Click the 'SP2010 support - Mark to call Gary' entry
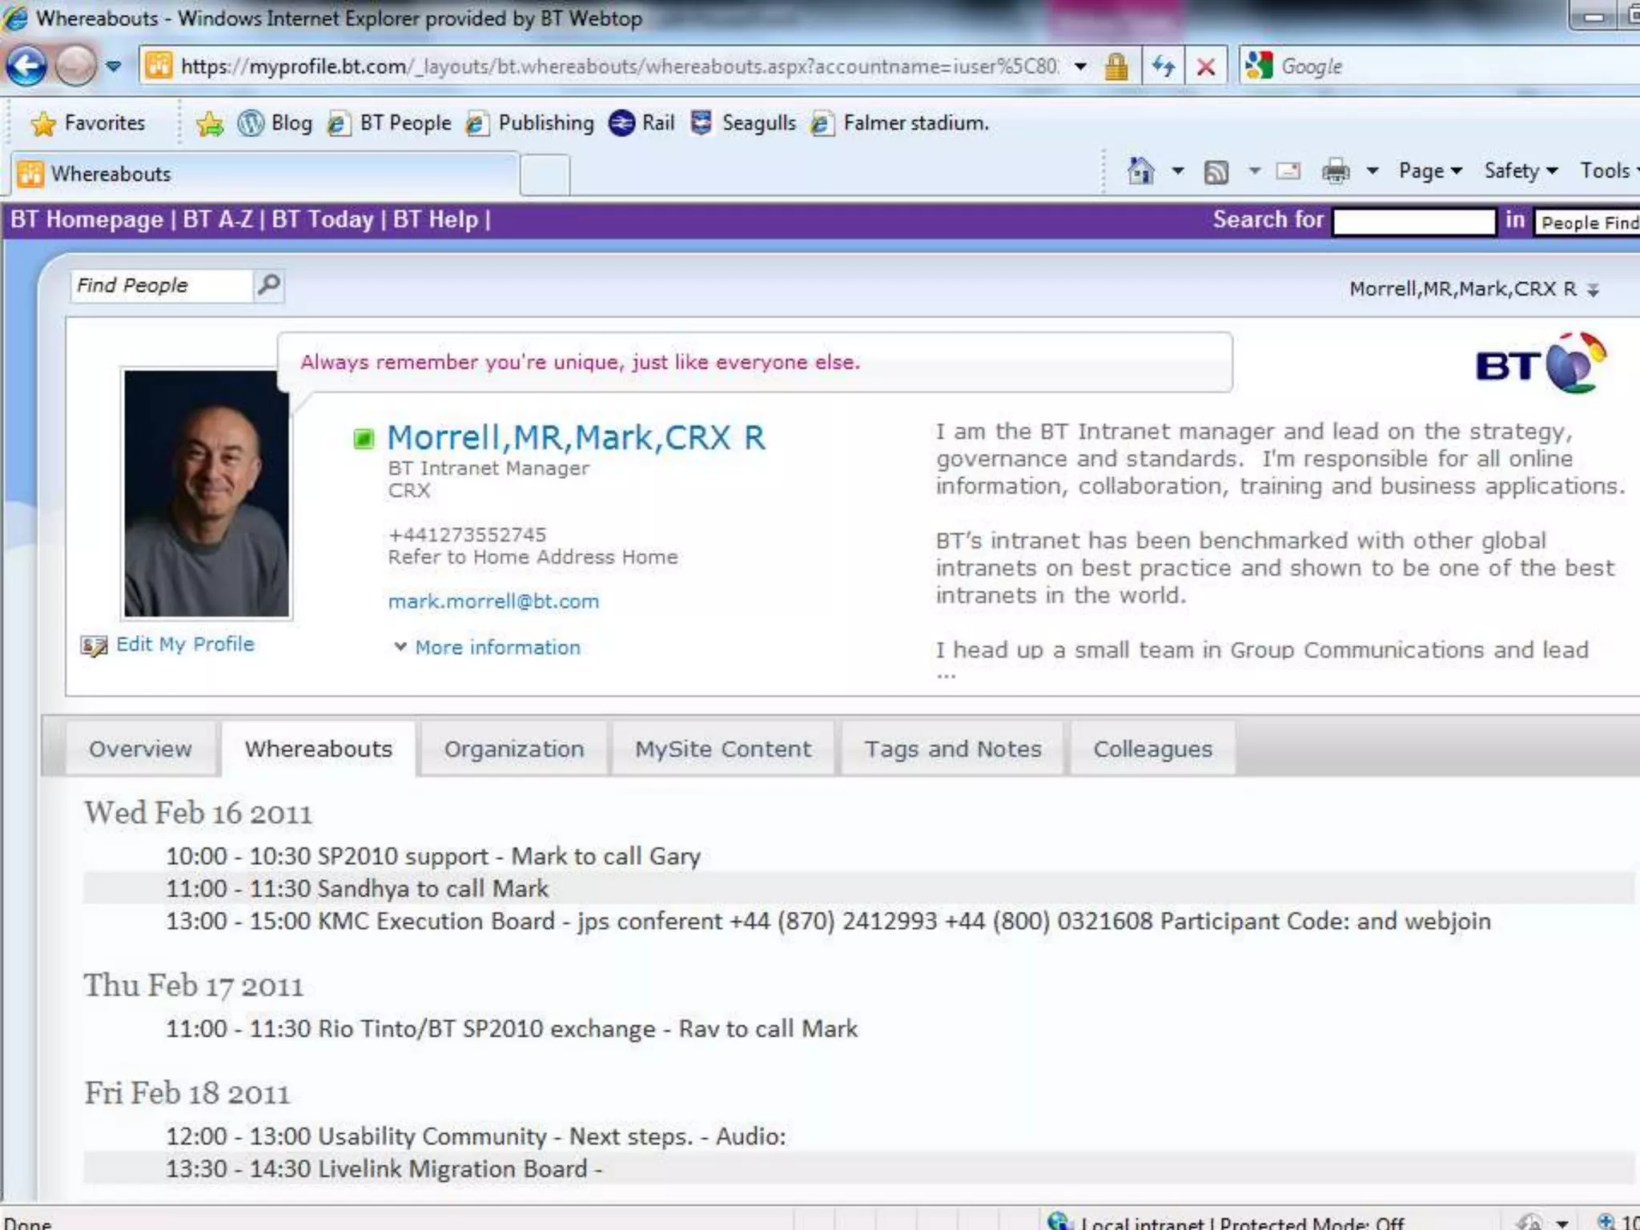Image resolution: width=1640 pixels, height=1230 pixels. click(433, 856)
